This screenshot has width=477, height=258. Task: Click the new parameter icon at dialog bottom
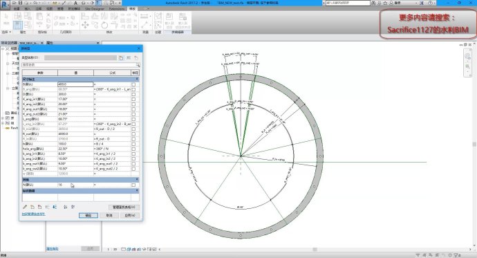[32, 207]
